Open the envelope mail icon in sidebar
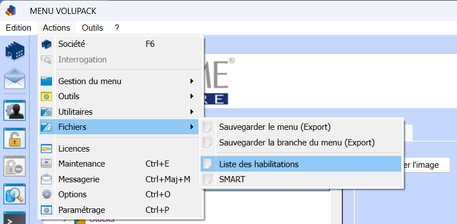 pos(15,79)
